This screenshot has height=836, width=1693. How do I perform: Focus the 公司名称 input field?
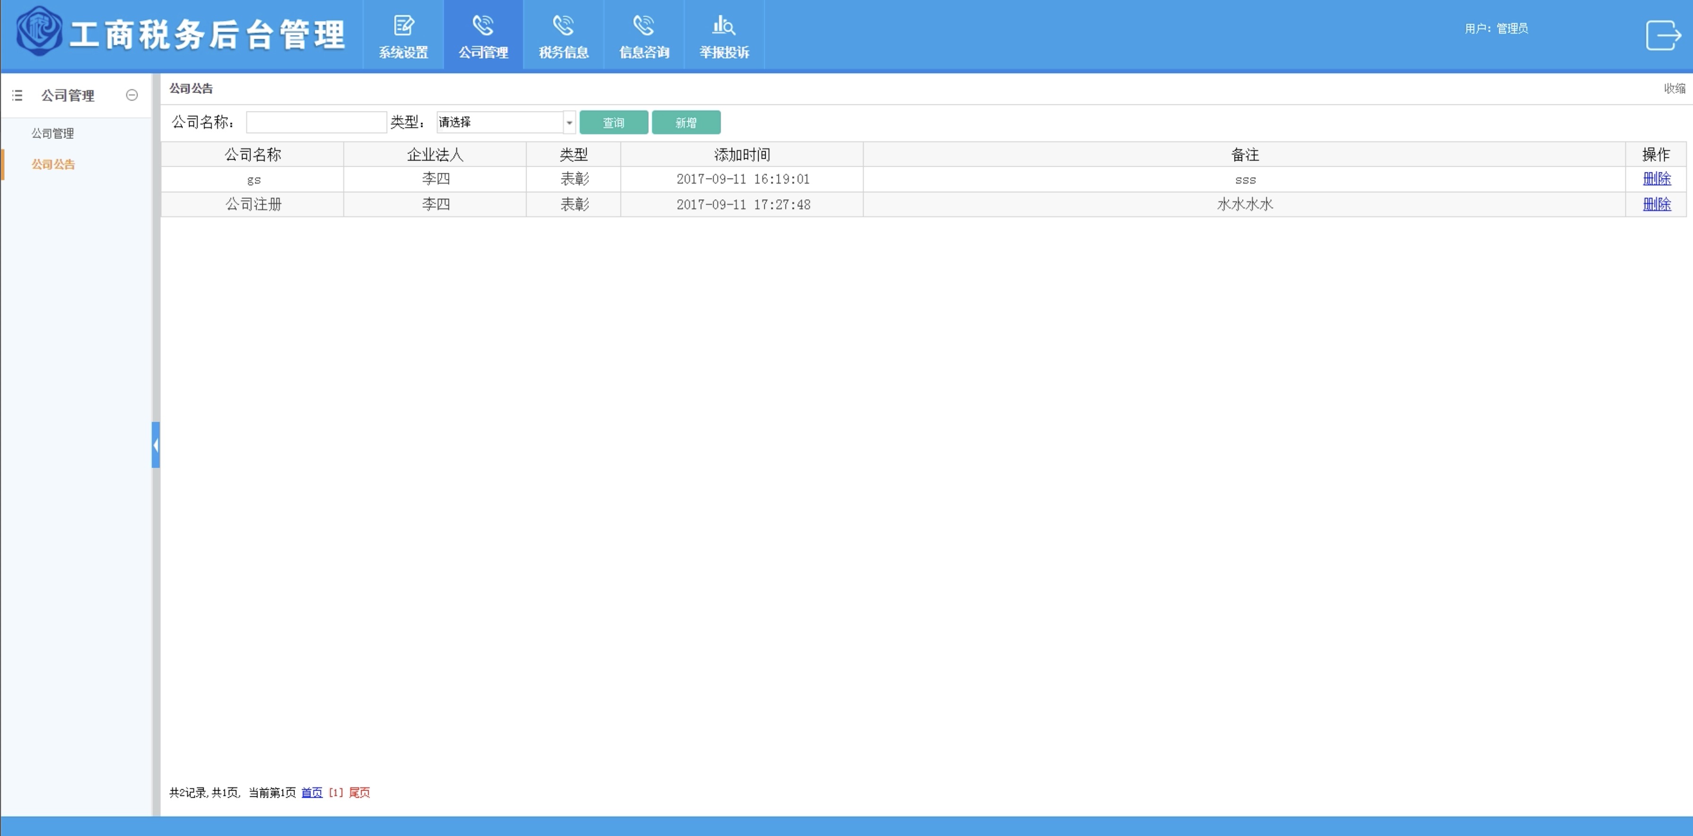316,122
